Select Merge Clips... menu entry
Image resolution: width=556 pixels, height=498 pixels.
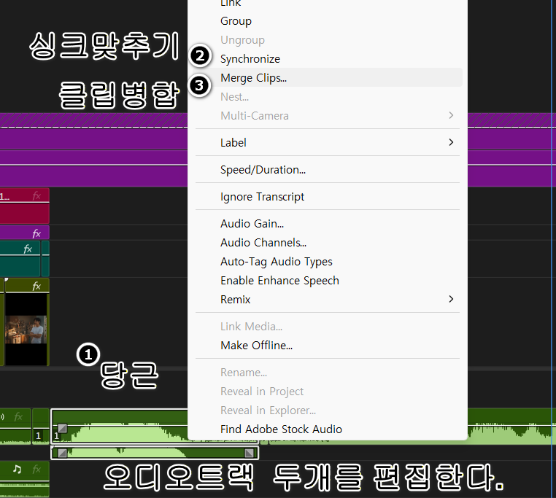tap(253, 78)
